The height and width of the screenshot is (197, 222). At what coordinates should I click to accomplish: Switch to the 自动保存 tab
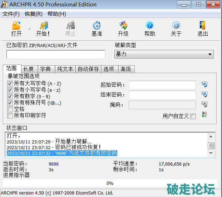pos(88,69)
